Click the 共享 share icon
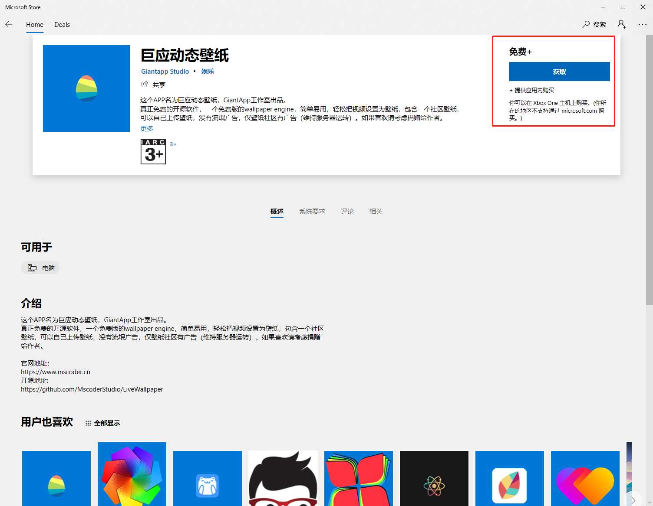 pos(145,84)
